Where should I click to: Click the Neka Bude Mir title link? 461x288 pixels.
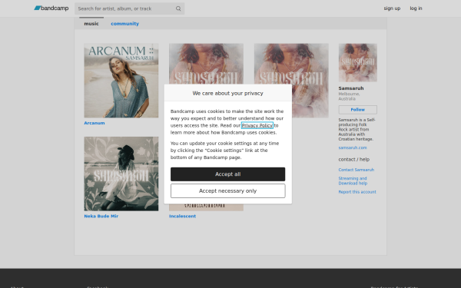tap(101, 216)
